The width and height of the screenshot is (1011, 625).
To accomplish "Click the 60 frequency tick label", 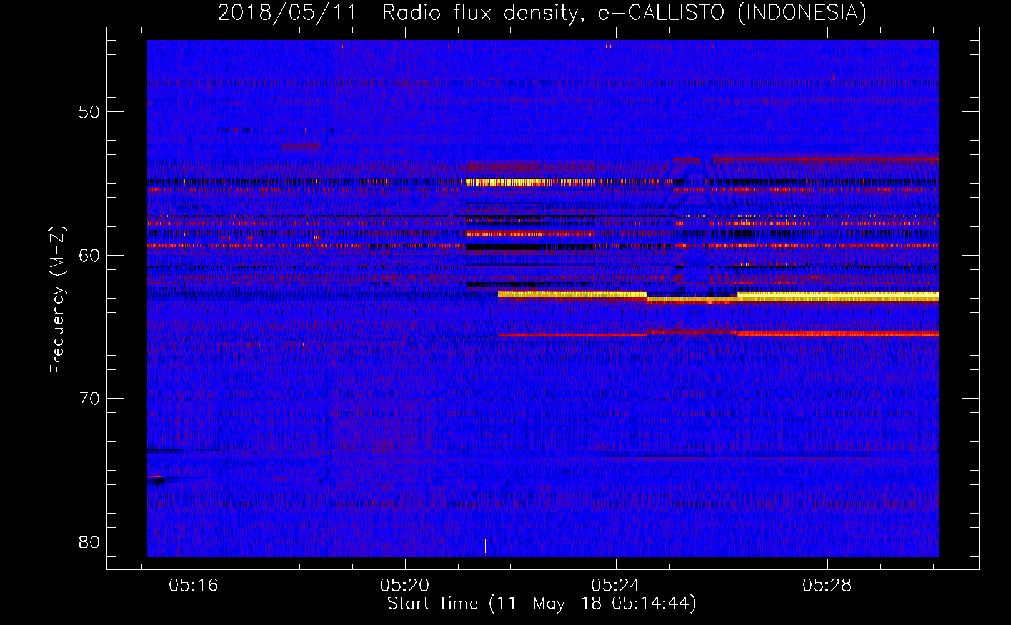I will 89,256.
